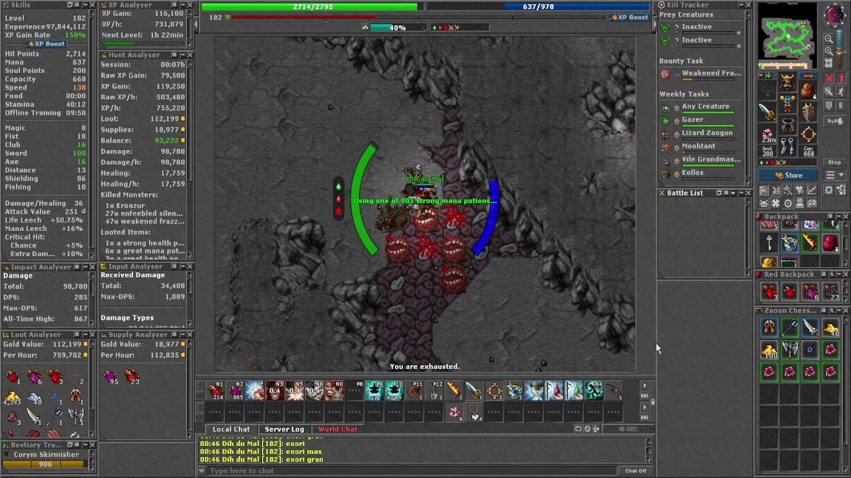Toggle the Chat Off button

point(636,471)
